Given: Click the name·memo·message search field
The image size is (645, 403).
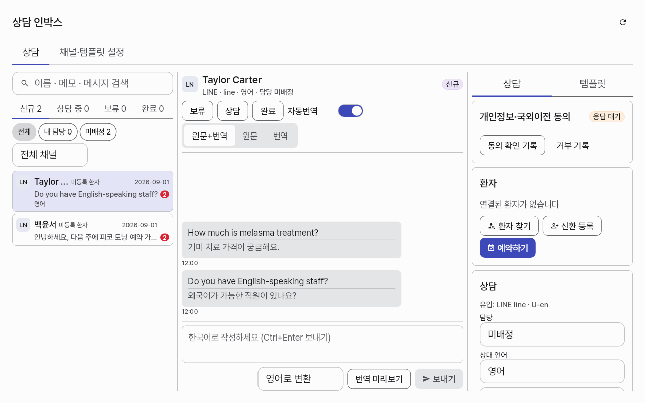Looking at the screenshot, I should (x=93, y=83).
